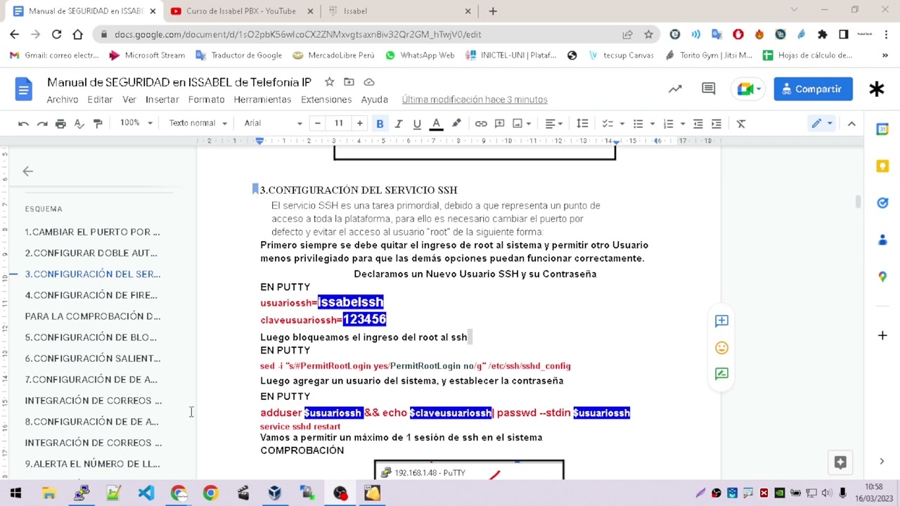Open Google Maps in side panel
Screen dimensions: 900x506
(882, 277)
